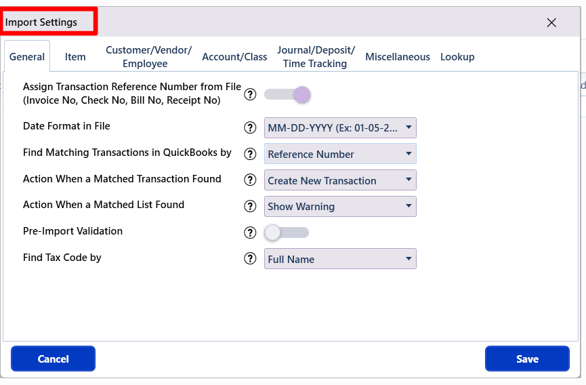The height and width of the screenshot is (385, 586).
Task: Open the Customer/Vendor/Employee tab
Action: pos(148,57)
